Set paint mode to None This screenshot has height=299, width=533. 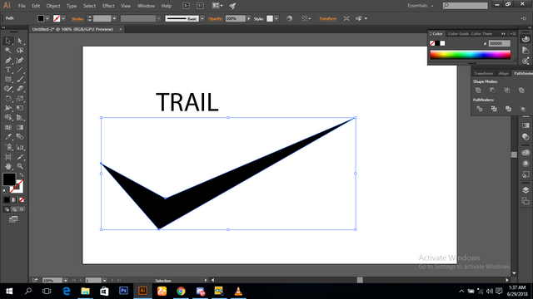(22, 200)
